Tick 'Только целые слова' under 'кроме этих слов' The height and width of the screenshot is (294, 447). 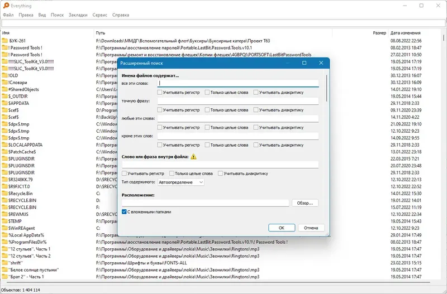click(207, 145)
